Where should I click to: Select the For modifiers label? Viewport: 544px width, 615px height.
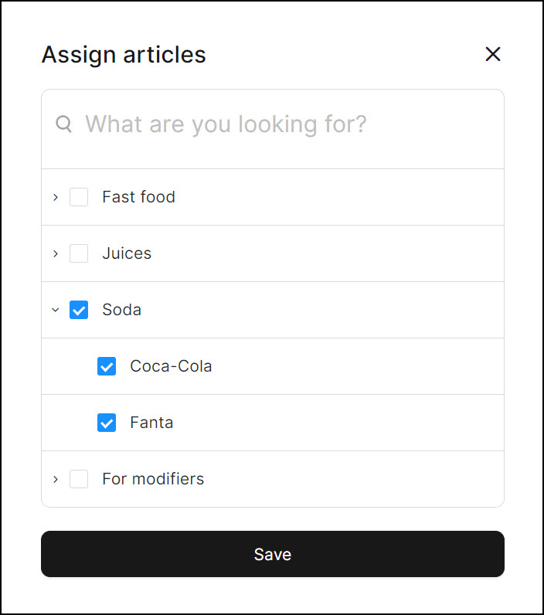153,479
